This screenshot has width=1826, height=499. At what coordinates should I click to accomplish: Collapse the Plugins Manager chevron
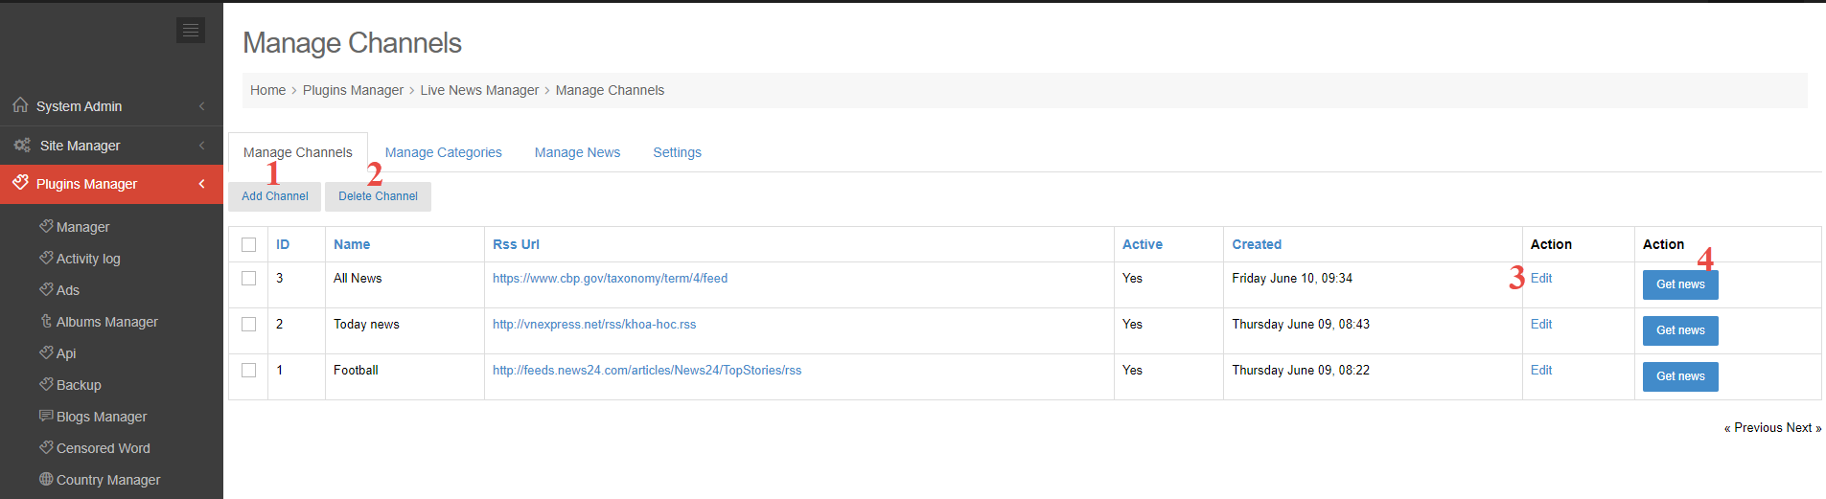(202, 184)
